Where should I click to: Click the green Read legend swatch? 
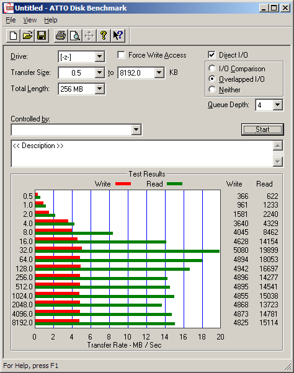tap(175, 183)
